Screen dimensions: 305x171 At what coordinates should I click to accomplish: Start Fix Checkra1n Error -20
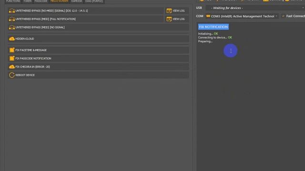(x=99, y=66)
